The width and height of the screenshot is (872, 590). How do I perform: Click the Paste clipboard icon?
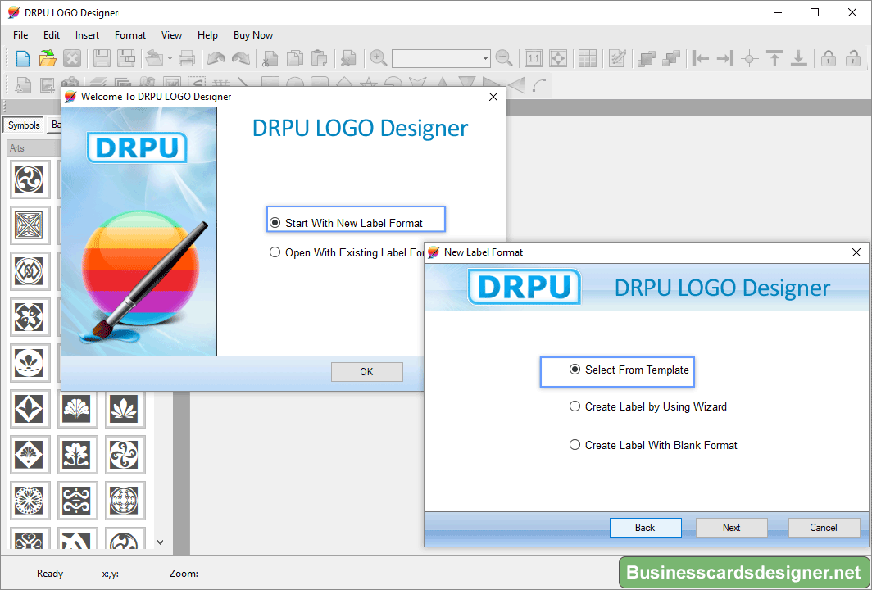pyautogui.click(x=319, y=58)
